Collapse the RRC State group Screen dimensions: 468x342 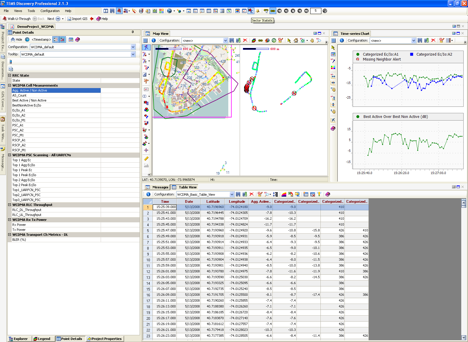click(10, 75)
